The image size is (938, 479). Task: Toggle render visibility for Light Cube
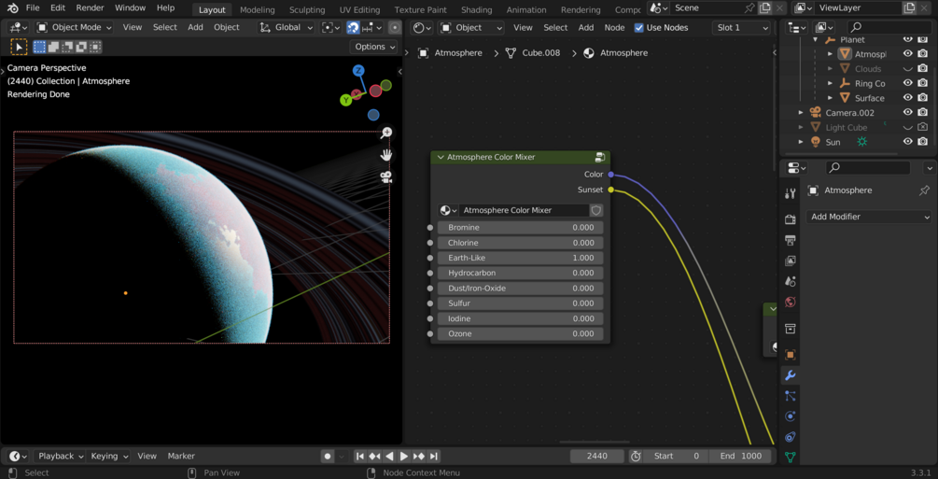[x=923, y=127]
